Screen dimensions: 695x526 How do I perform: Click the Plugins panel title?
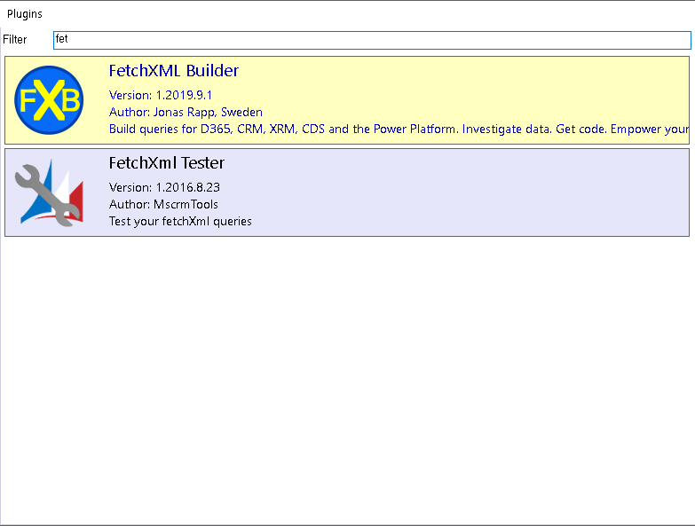[25, 14]
